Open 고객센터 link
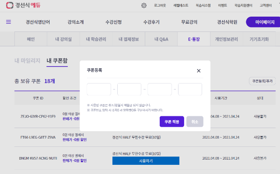 pos(266,6)
